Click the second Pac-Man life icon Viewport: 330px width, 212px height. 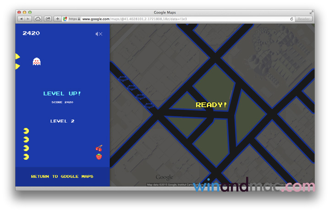pos(26,140)
